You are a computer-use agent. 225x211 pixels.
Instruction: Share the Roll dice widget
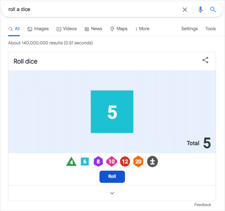[205, 60]
